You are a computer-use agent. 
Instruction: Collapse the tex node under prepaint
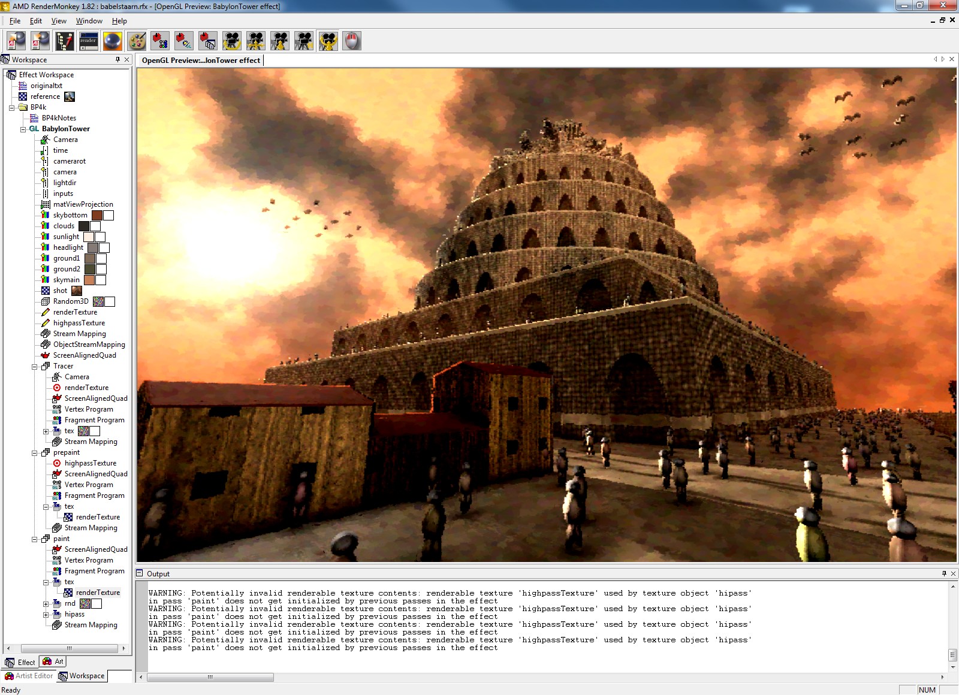tap(46, 507)
